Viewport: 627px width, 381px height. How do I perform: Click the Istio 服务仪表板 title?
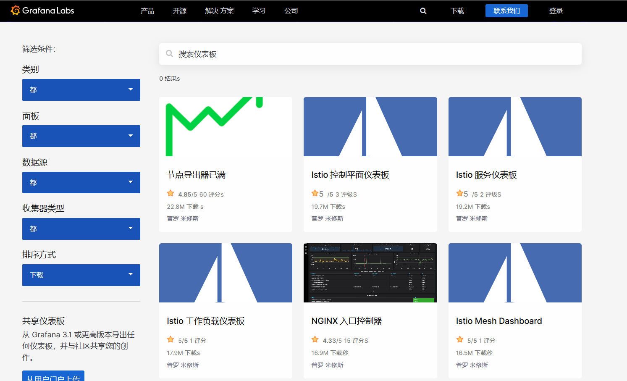(486, 175)
